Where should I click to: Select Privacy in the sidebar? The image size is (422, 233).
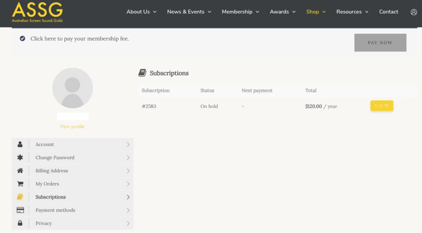[73, 223]
